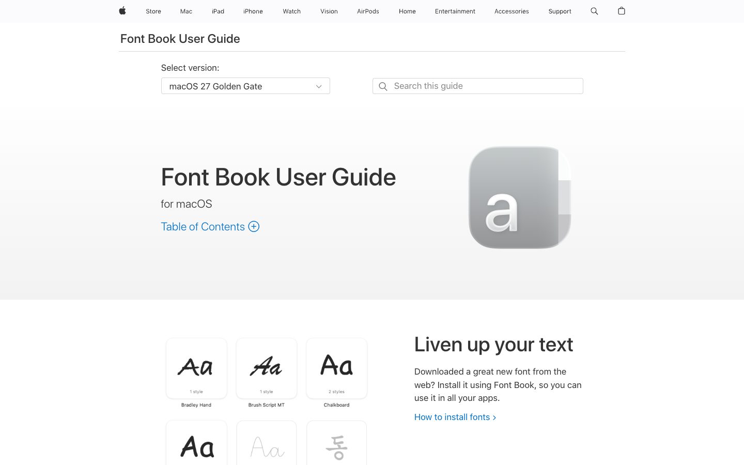The height and width of the screenshot is (465, 744).
Task: Open the iPad menu
Action: 218,11
